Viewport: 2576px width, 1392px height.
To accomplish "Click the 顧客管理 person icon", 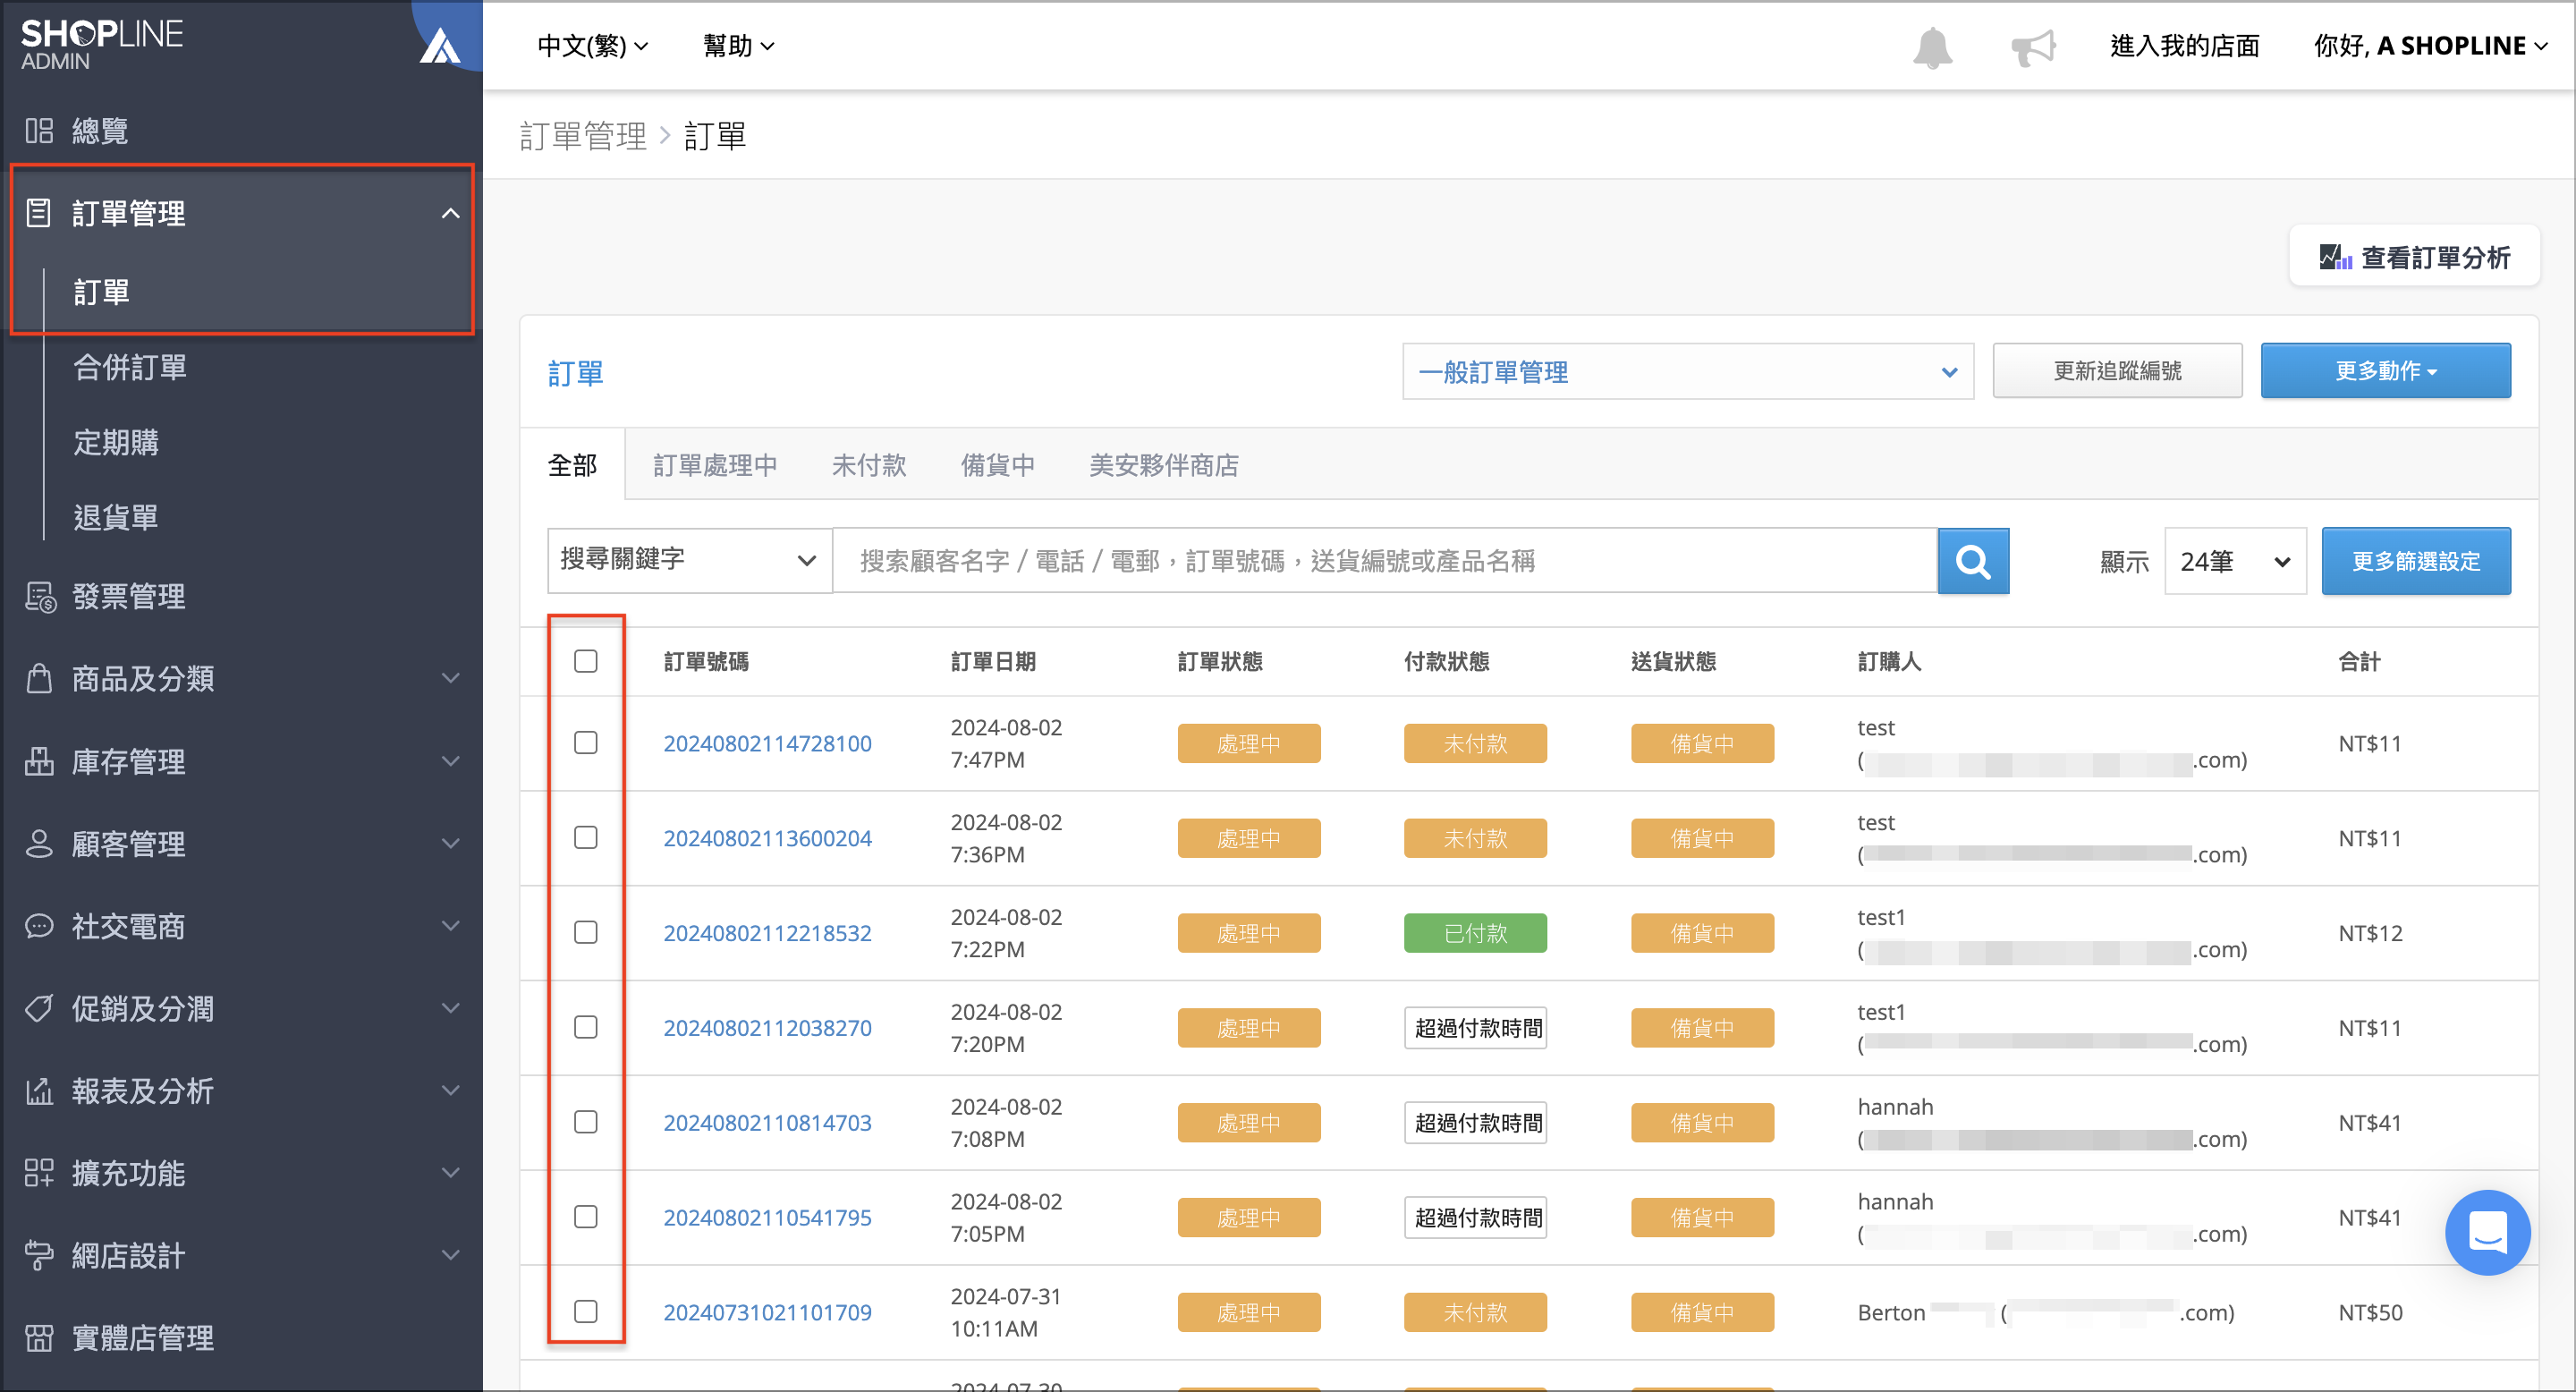I will pyautogui.click(x=39, y=843).
